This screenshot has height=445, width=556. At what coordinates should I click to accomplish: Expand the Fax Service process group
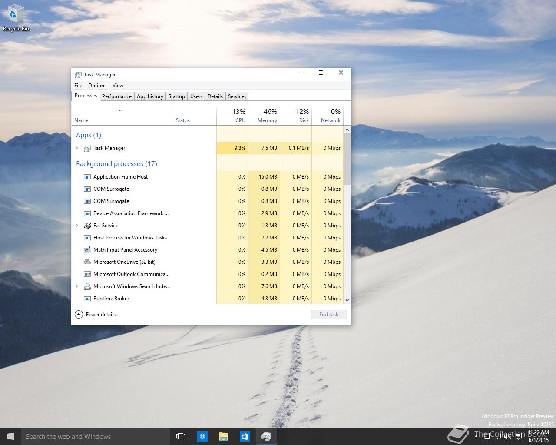click(77, 226)
